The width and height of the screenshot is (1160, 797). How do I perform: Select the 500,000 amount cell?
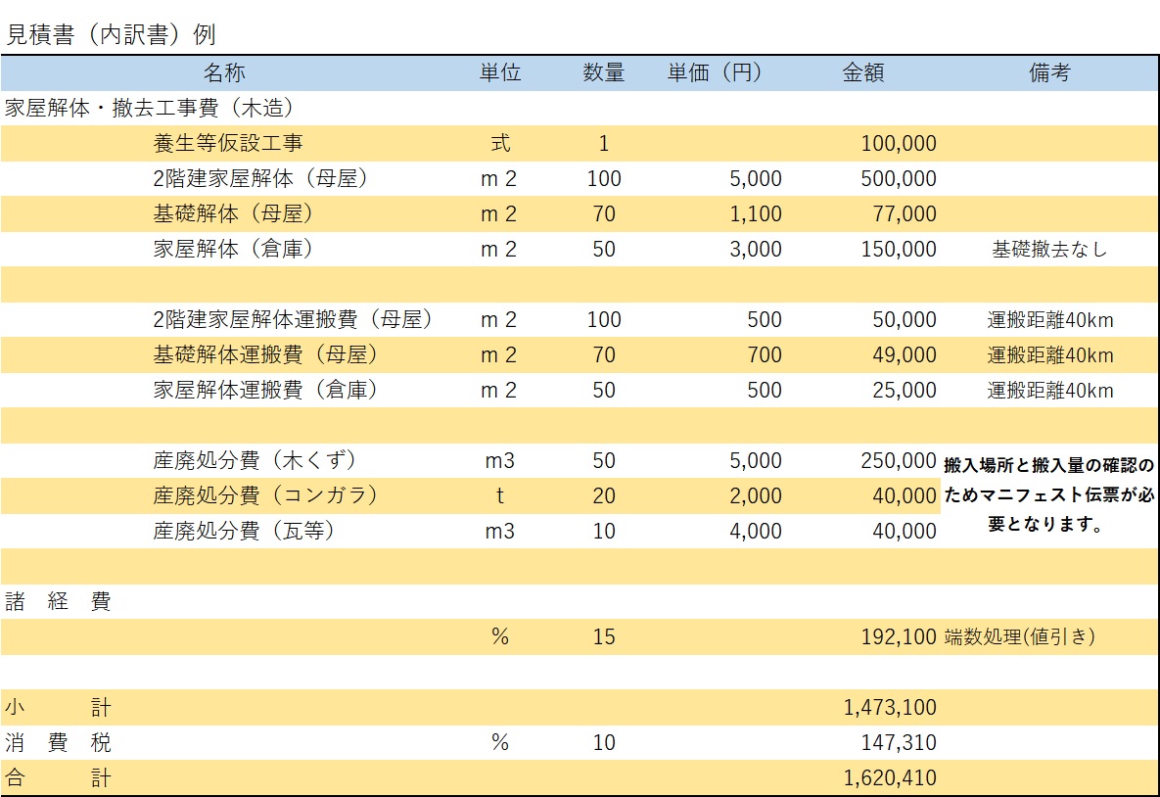(x=898, y=179)
